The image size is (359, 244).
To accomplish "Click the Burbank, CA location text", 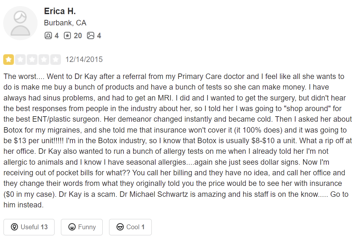I will [x=65, y=23].
